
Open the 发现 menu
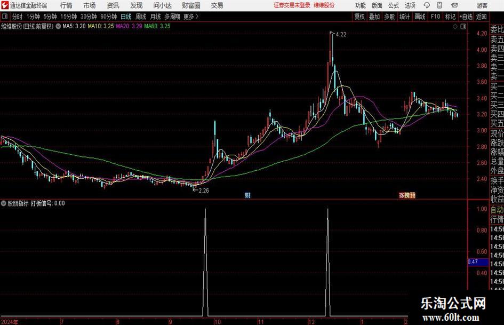(137, 5)
